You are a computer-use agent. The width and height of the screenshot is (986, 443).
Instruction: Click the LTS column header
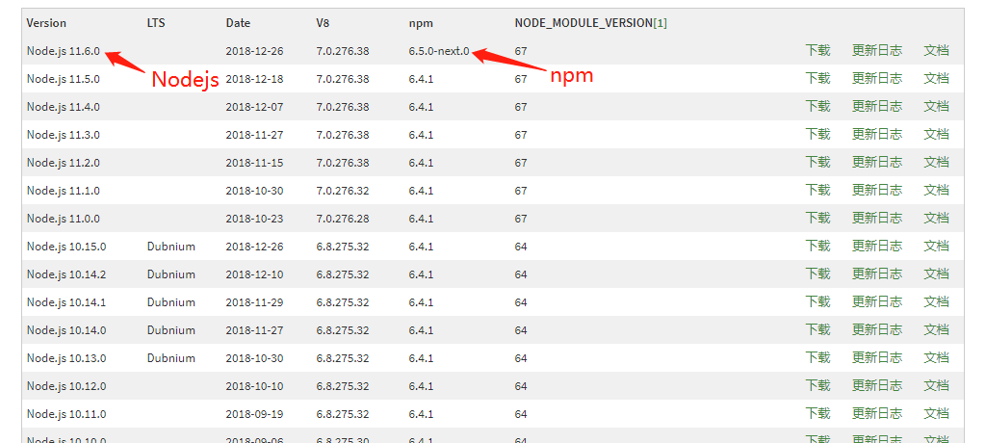pyautogui.click(x=156, y=23)
